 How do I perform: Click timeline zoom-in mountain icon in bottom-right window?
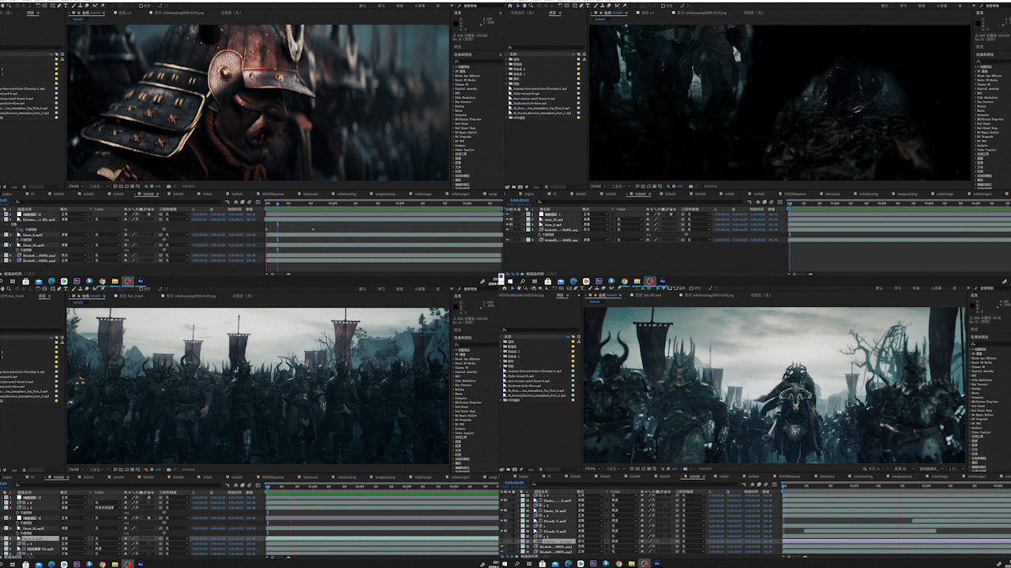coord(805,556)
